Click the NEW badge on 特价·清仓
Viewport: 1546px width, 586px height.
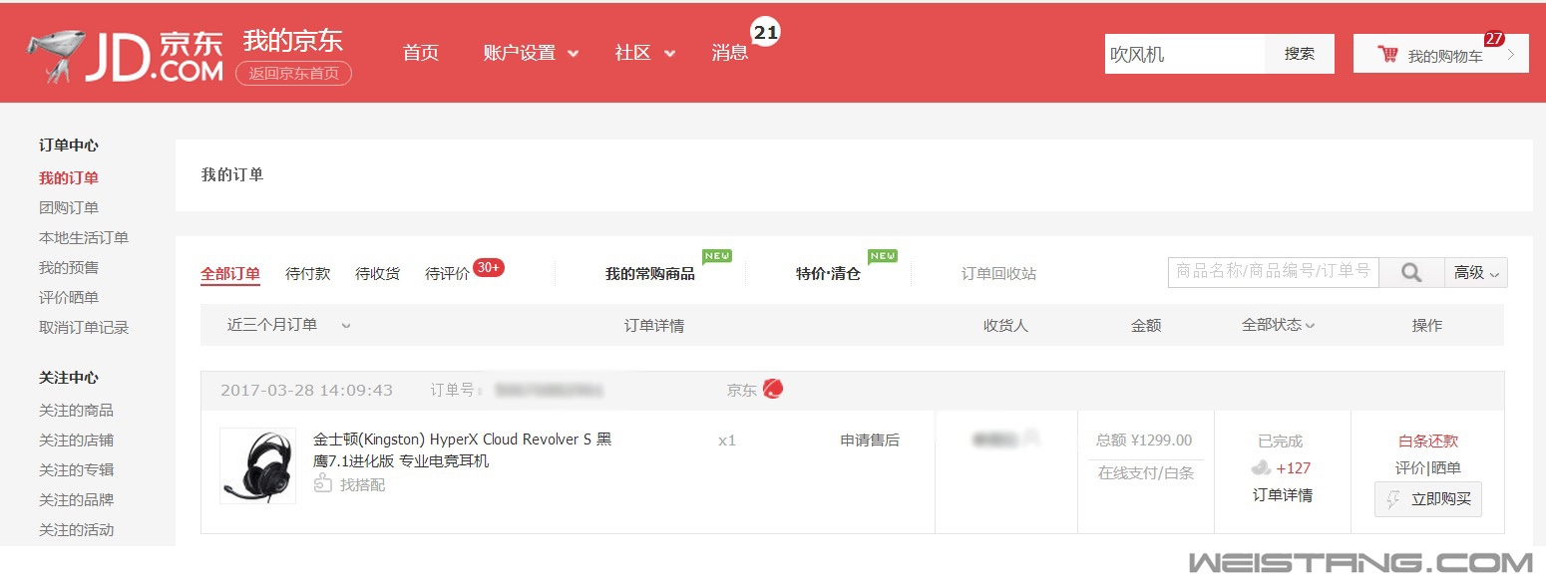pyautogui.click(x=883, y=256)
